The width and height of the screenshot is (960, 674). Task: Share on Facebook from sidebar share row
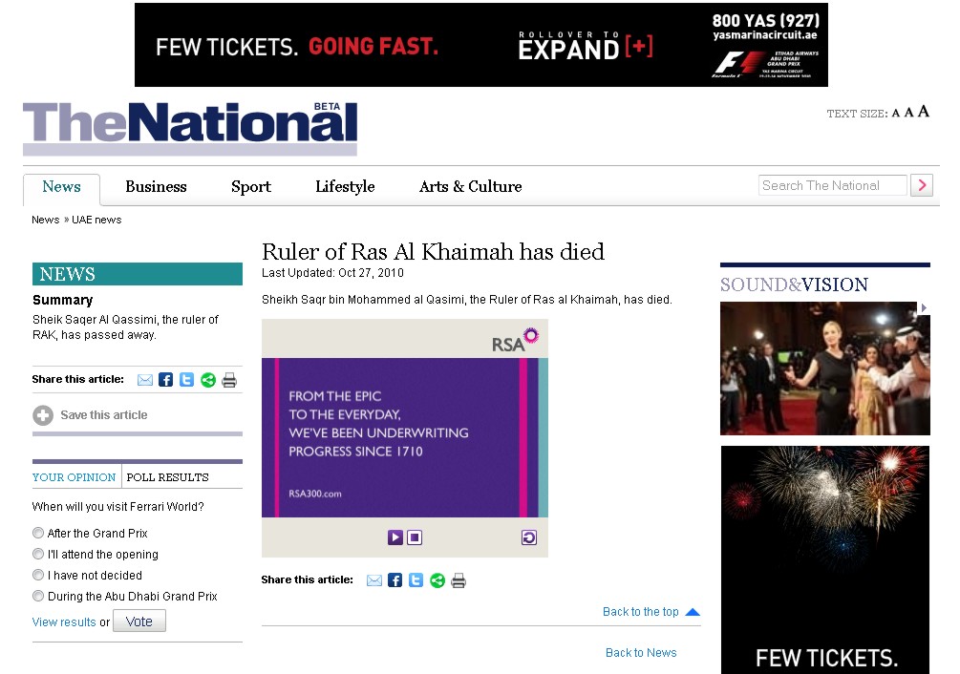(x=165, y=380)
